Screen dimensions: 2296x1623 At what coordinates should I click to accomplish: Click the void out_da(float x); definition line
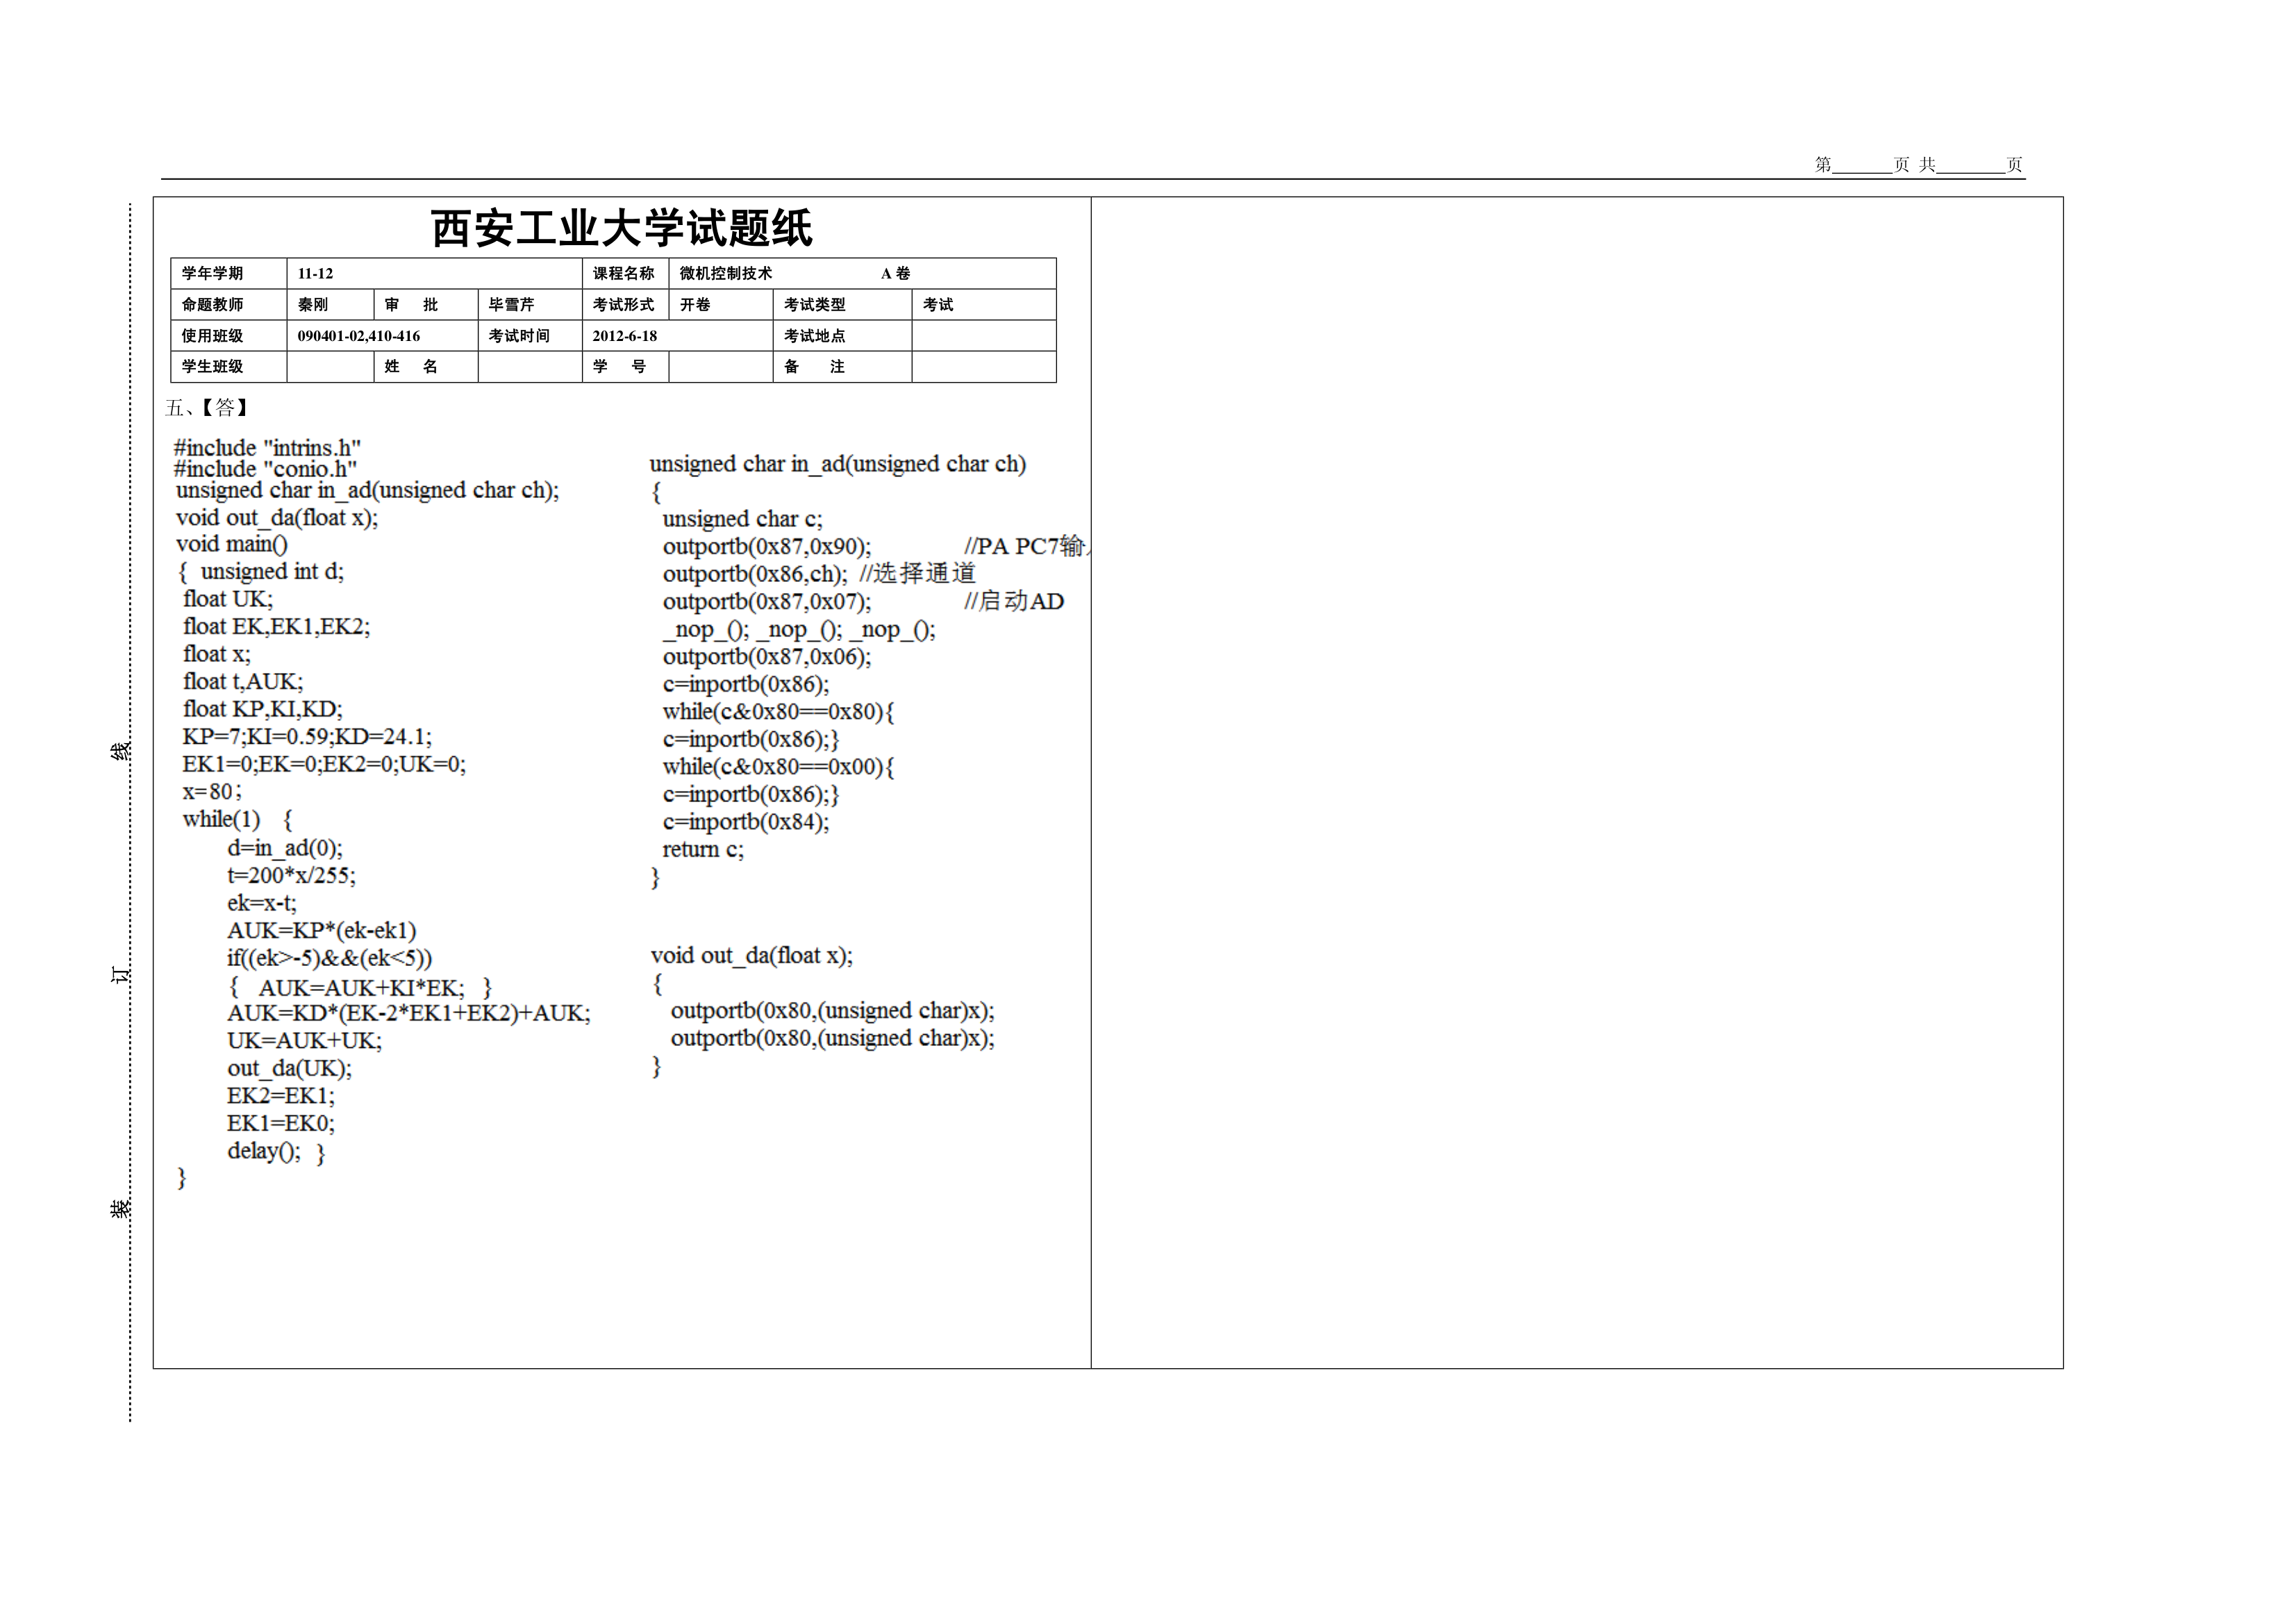pos(752,956)
